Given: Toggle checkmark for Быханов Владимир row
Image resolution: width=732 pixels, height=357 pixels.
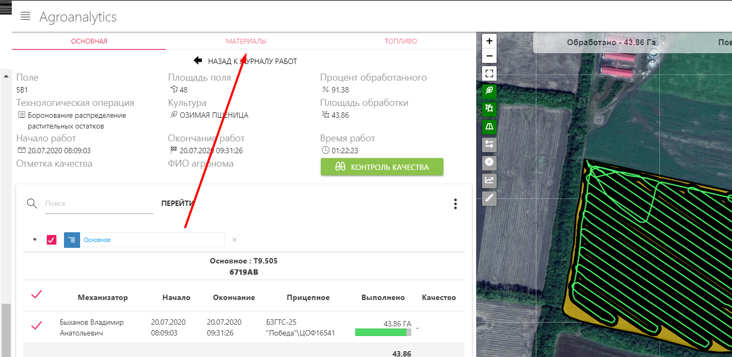Looking at the screenshot, I should click(37, 325).
